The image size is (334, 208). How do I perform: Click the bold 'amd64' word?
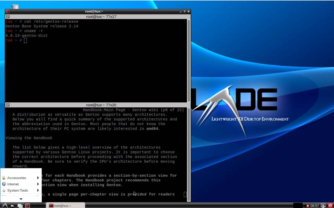click(x=152, y=129)
